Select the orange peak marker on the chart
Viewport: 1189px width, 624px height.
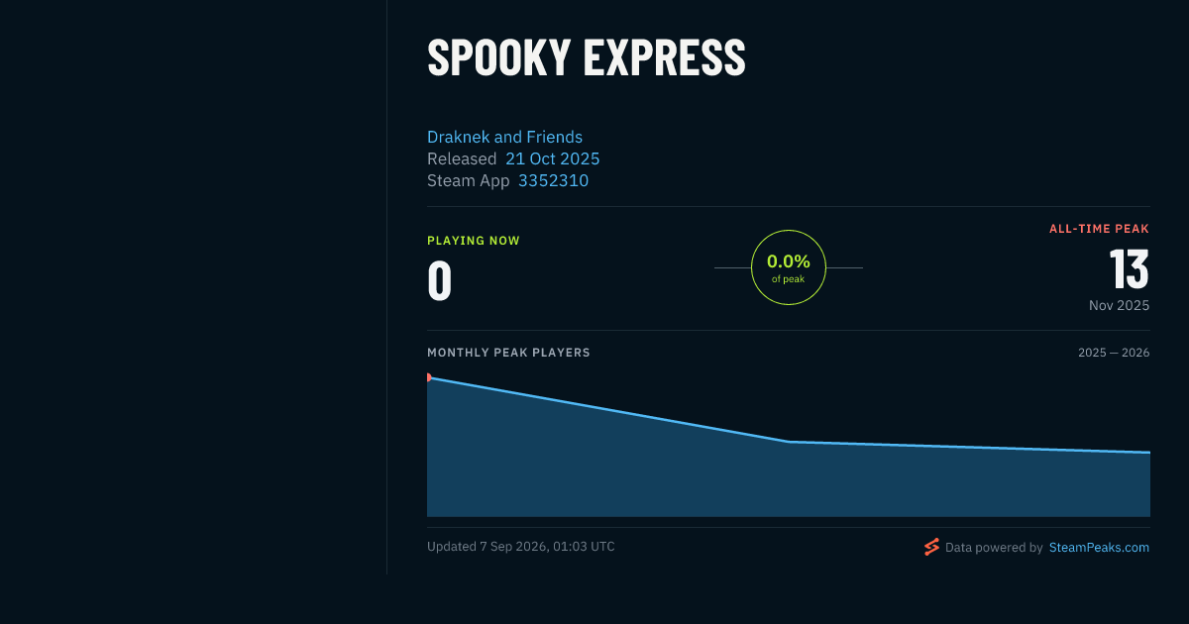tap(429, 377)
